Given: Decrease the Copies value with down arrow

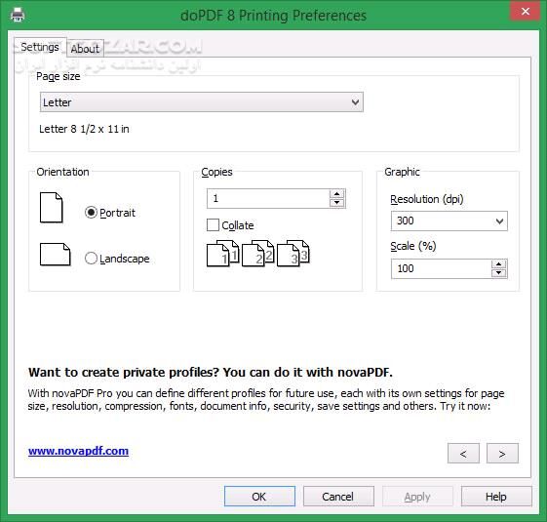Looking at the screenshot, I should (336, 203).
